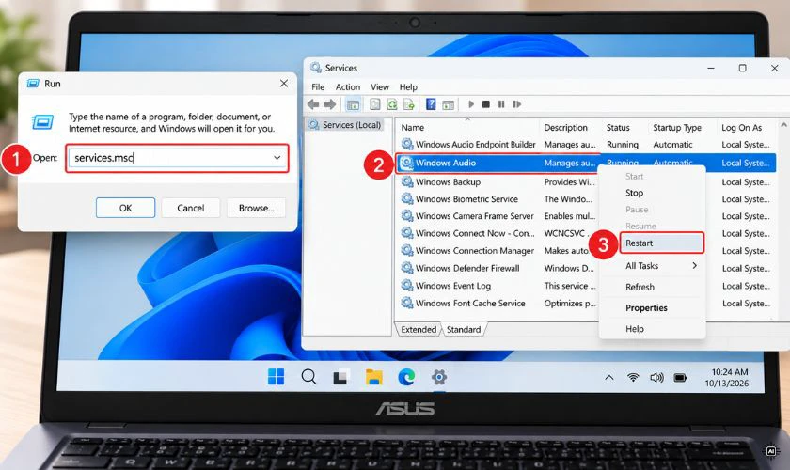Click the Properties page toolbar icon

pyautogui.click(x=375, y=104)
